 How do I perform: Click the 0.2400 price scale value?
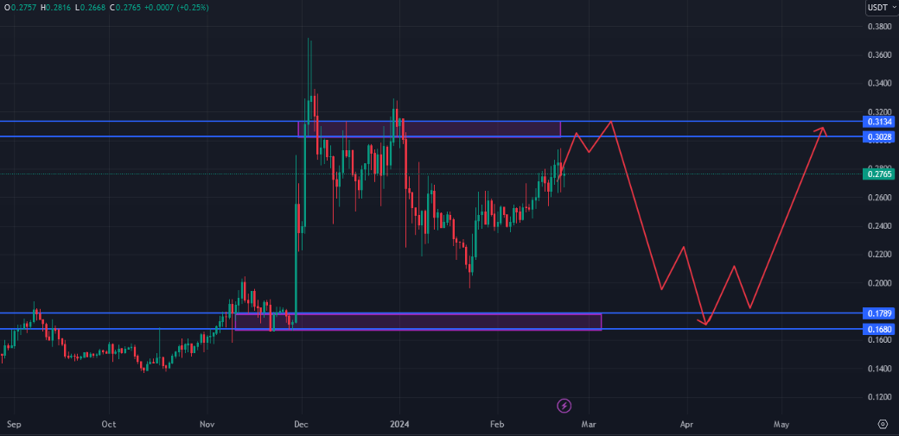pyautogui.click(x=879, y=226)
